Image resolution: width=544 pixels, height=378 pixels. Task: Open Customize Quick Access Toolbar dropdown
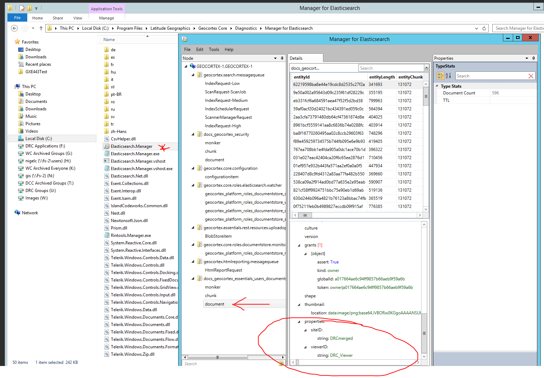36,8
